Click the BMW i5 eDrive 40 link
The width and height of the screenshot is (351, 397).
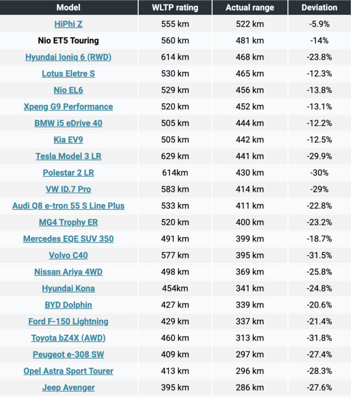pos(68,123)
